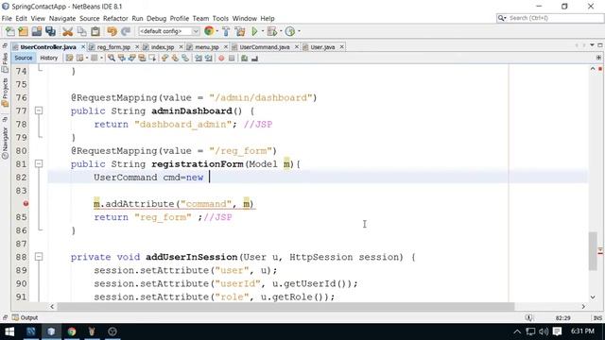Switch to User.java tab
This screenshot has height=340, width=605.
pyautogui.click(x=322, y=47)
